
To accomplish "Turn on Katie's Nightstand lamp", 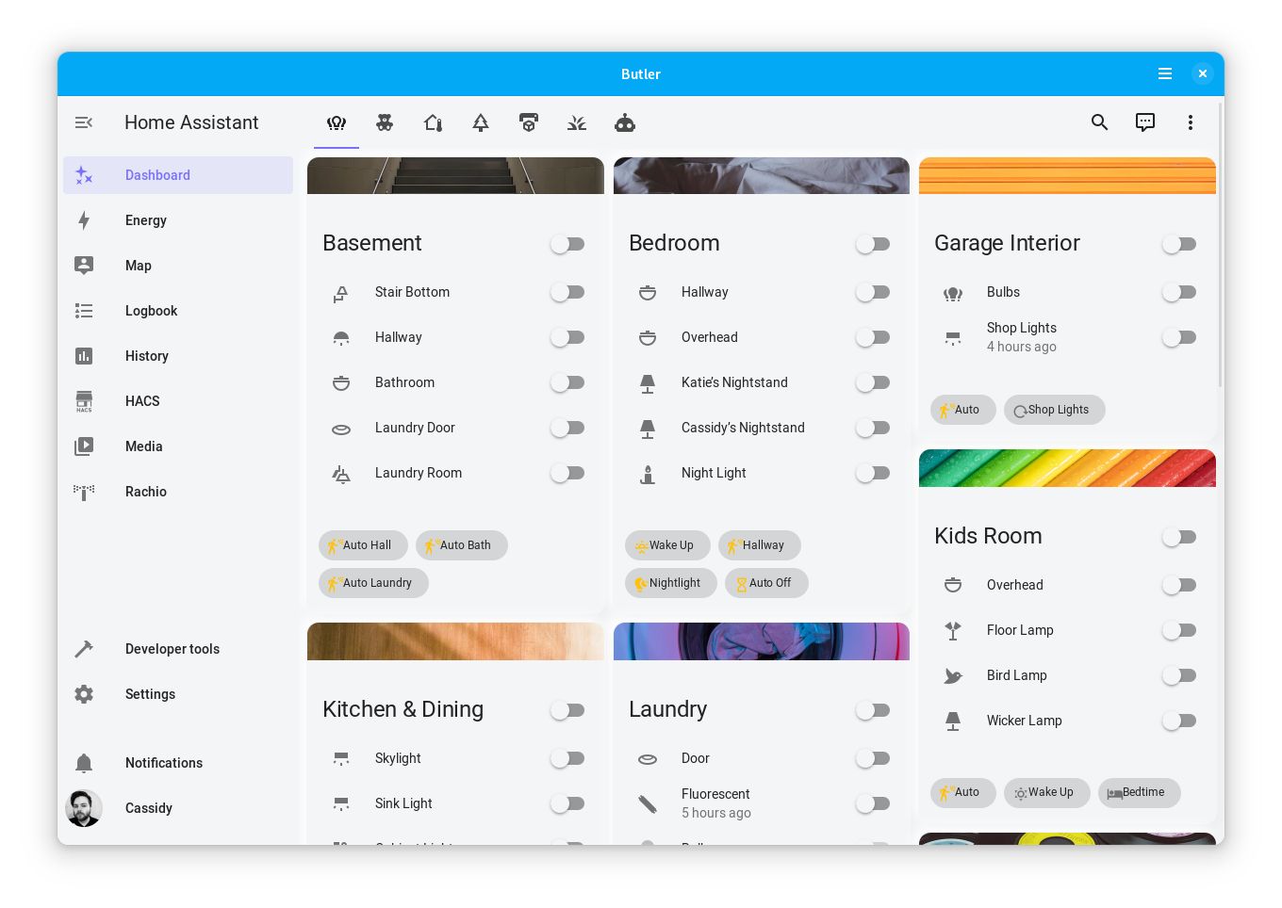I will tap(872, 382).
